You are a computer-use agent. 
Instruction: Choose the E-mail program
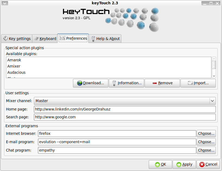pyautogui.click(x=206, y=142)
